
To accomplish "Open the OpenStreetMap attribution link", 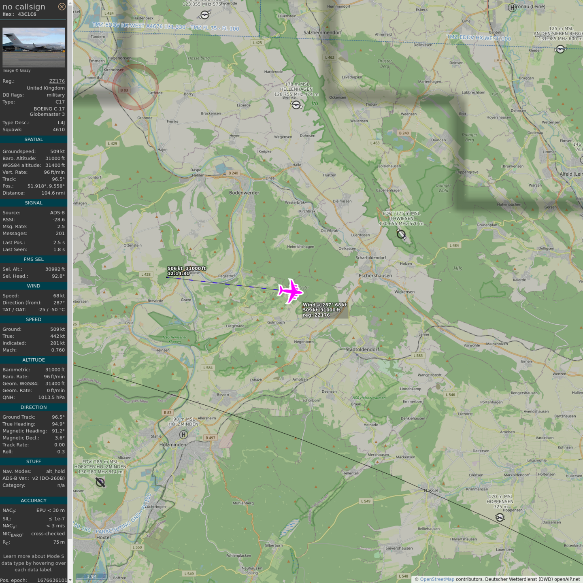I will point(437,579).
